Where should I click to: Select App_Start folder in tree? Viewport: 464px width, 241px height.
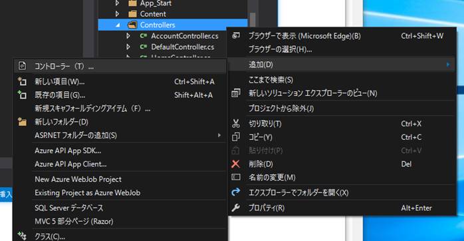156,3
